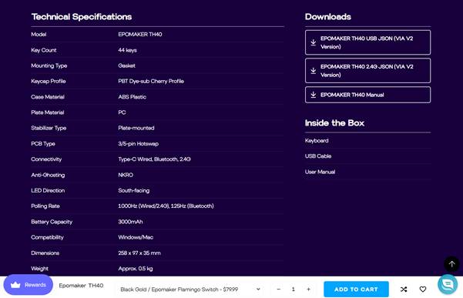This screenshot has width=463, height=298.
Task: Click the 3000mAh battery value
Action: pos(130,222)
